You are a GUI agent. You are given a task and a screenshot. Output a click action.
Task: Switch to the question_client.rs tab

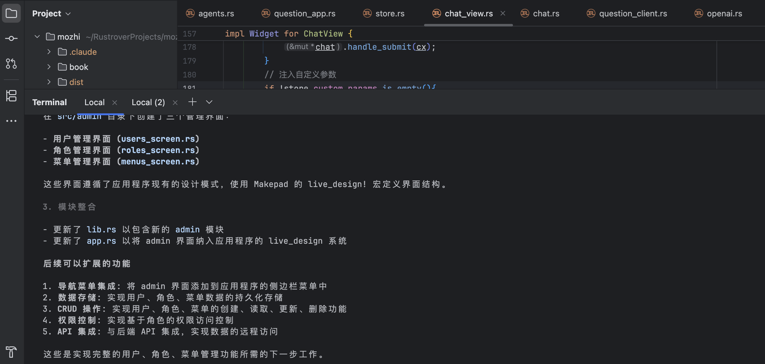click(x=633, y=14)
